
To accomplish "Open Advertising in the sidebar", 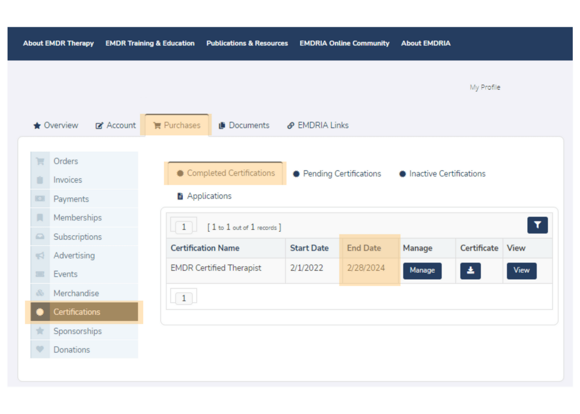I will point(84,255).
